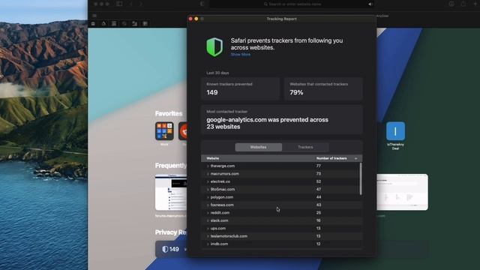Expand the reddit.com row
The width and height of the screenshot is (480, 270).
click(x=208, y=213)
